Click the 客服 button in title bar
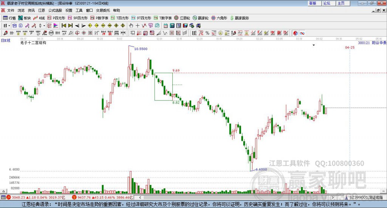This screenshot has height=208, width=387. [x=314, y=3]
